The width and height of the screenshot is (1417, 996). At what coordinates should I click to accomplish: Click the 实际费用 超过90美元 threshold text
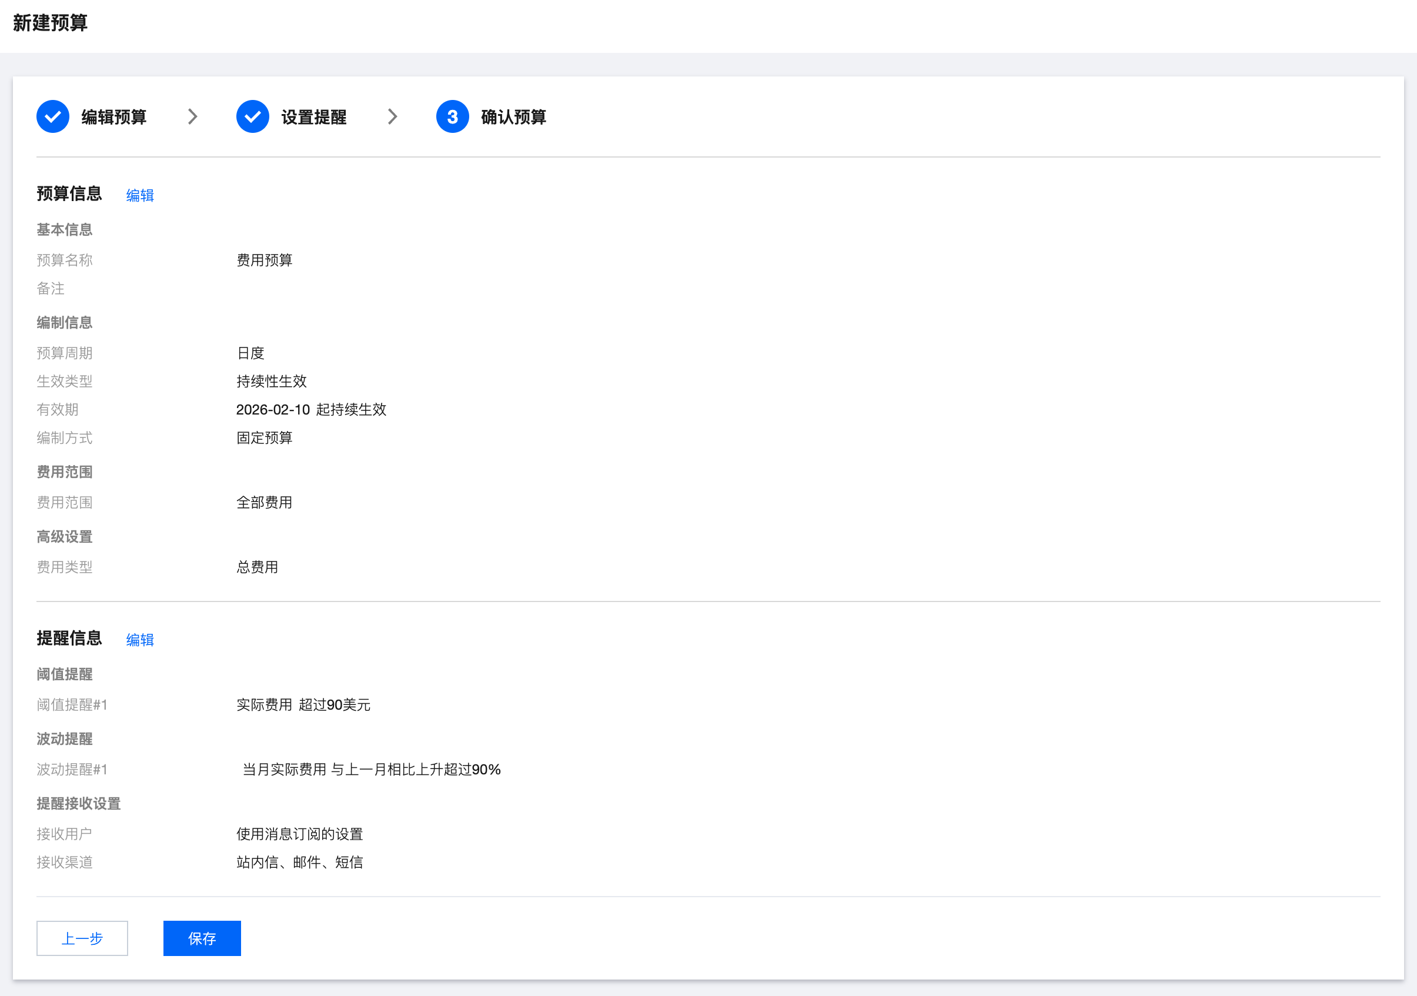click(303, 705)
